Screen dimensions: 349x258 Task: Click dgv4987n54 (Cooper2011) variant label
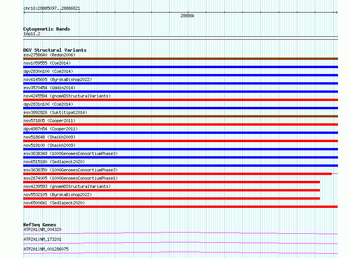coord(51,129)
